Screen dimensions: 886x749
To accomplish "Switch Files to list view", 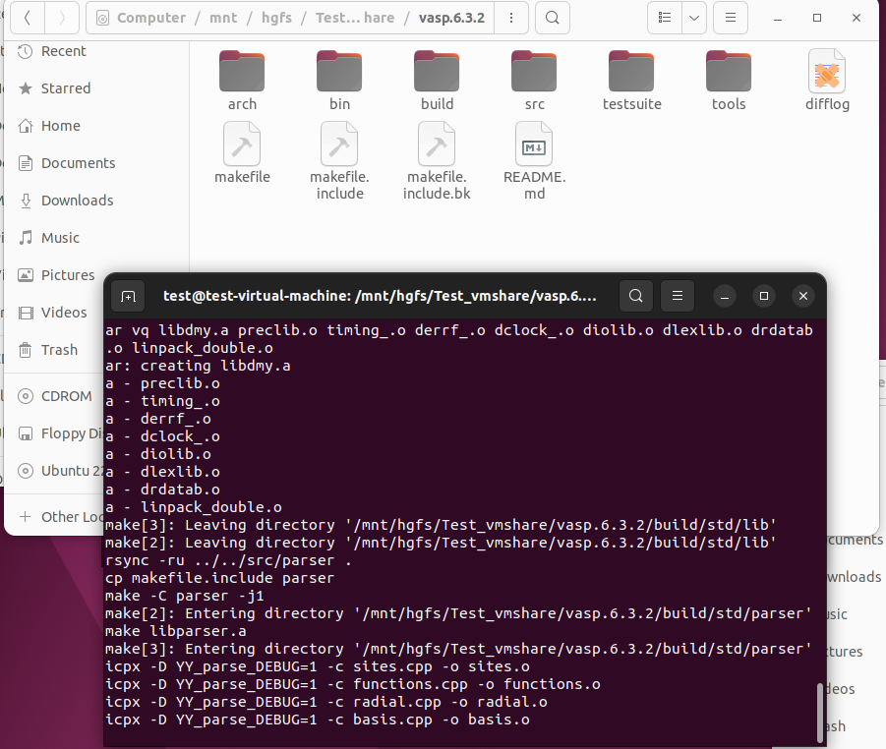I will tap(665, 18).
